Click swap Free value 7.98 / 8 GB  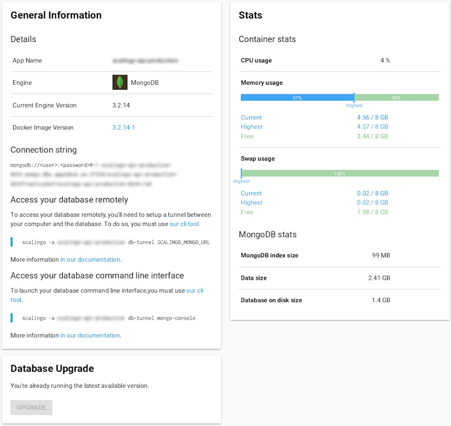pyautogui.click(x=372, y=212)
